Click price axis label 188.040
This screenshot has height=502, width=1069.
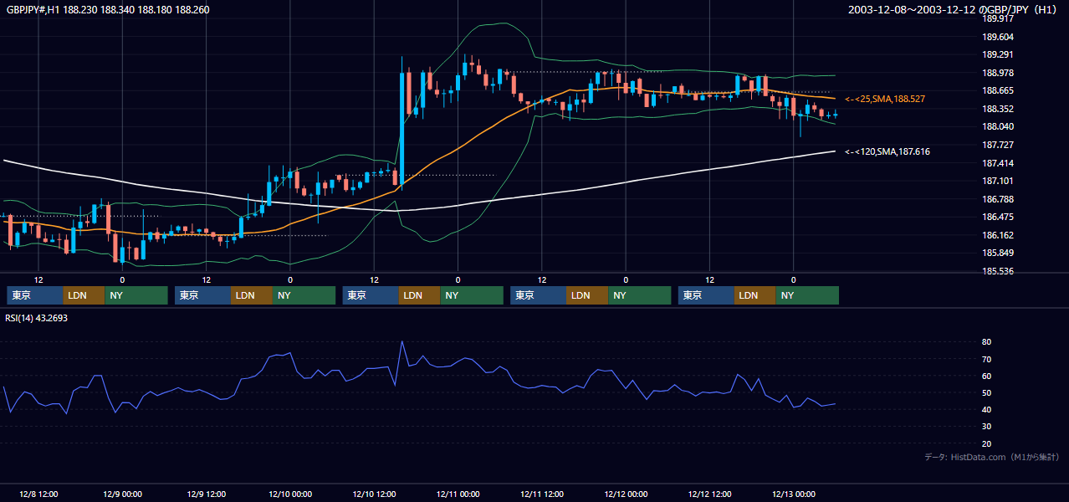click(1000, 127)
